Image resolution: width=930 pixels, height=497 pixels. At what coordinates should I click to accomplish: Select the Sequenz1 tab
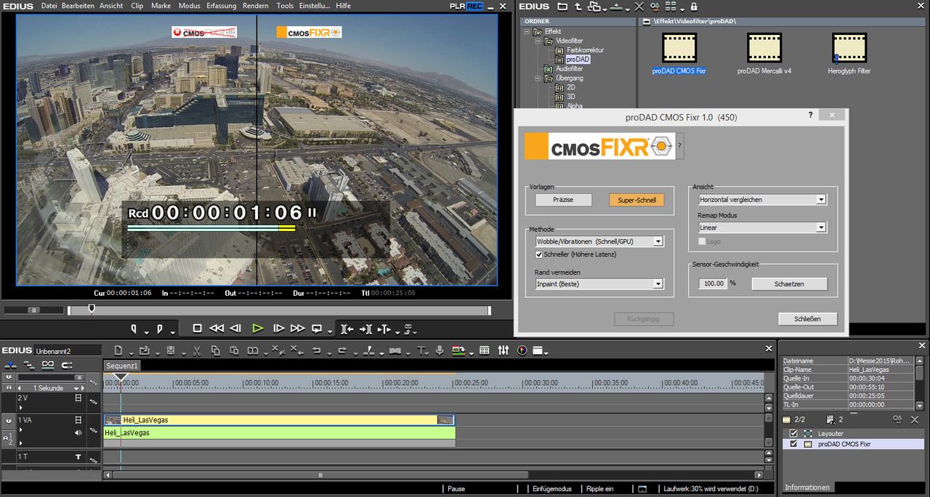(x=122, y=365)
